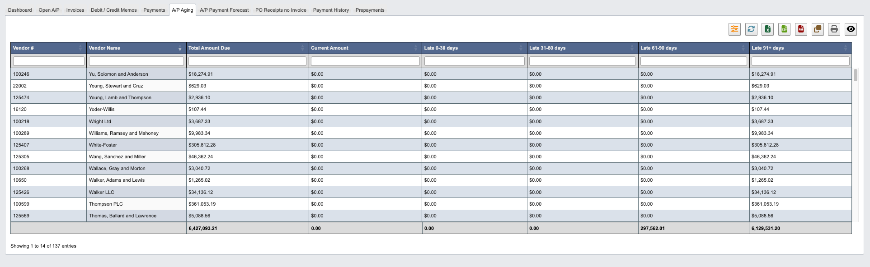Switch to the Payments tab
Image resolution: width=870 pixels, height=267 pixels.
pyautogui.click(x=154, y=10)
